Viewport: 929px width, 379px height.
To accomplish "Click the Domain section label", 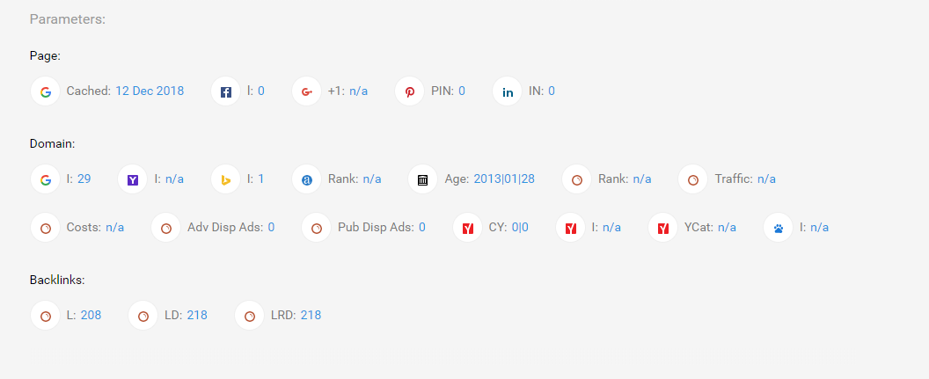I will 52,143.
